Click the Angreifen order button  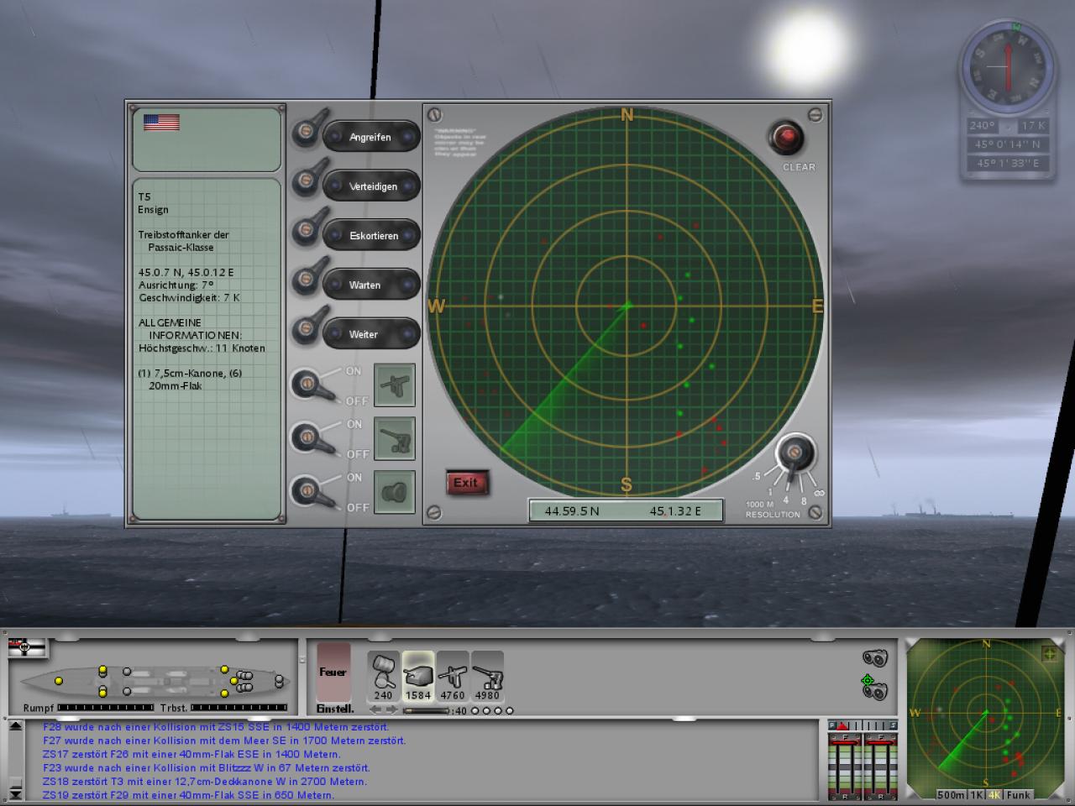click(371, 137)
